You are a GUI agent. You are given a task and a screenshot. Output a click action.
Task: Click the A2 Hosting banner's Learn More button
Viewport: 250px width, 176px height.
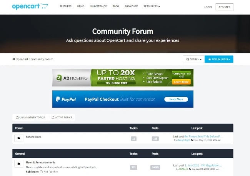182,82
